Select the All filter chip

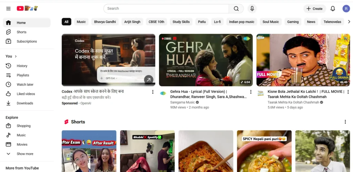(67, 22)
